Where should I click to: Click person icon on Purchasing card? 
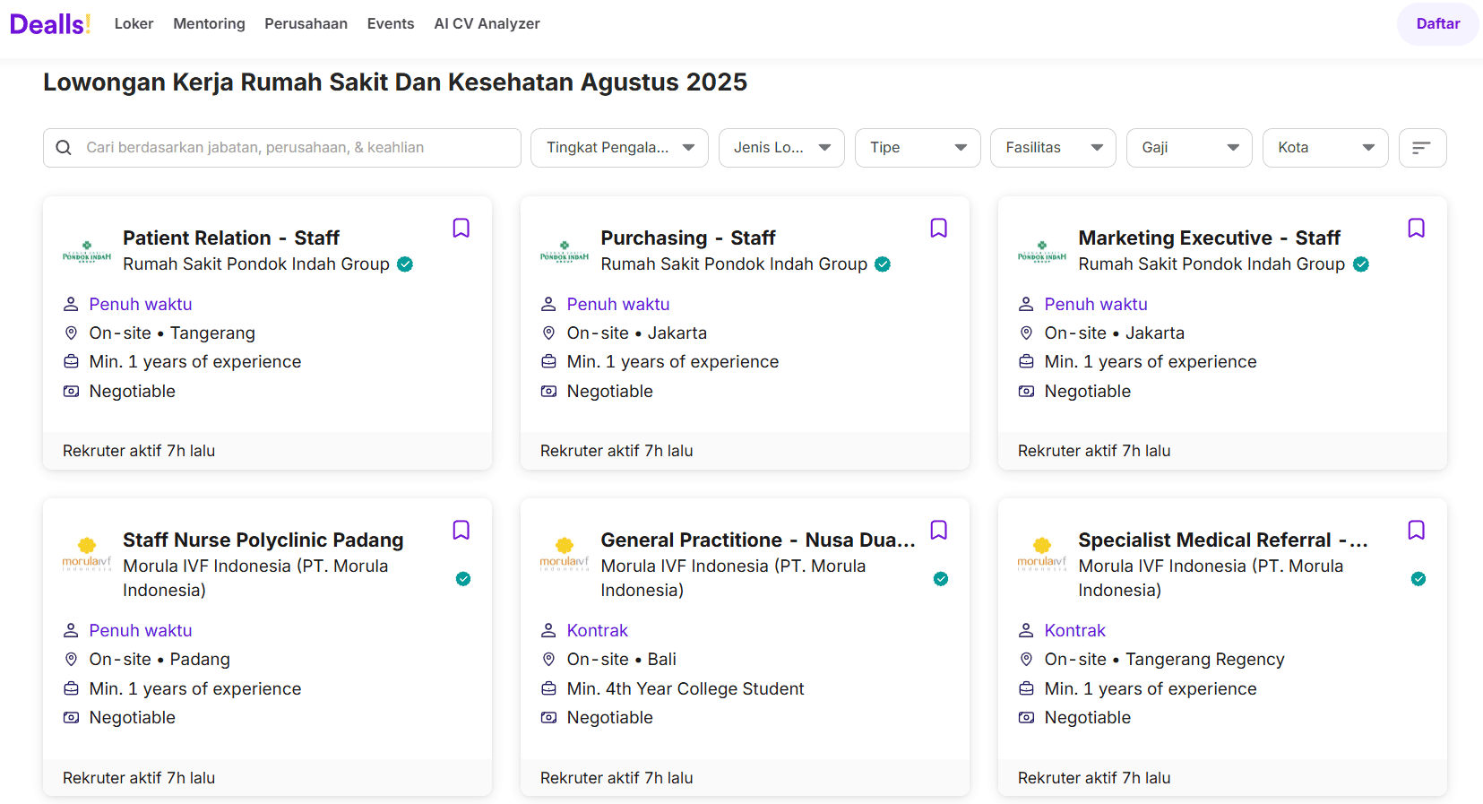tap(548, 305)
